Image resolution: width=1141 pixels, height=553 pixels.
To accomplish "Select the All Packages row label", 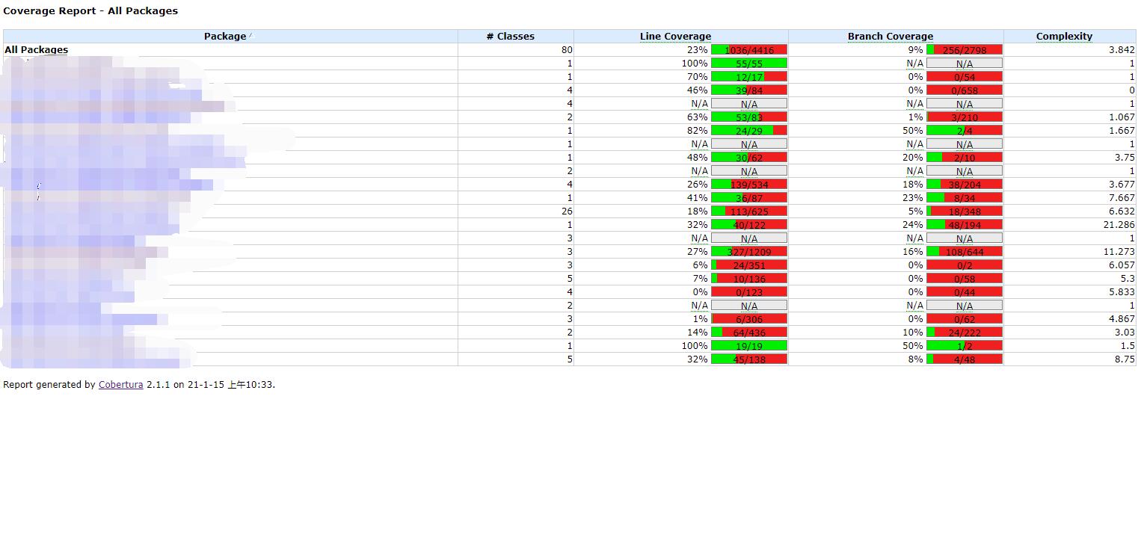I will click(x=36, y=49).
